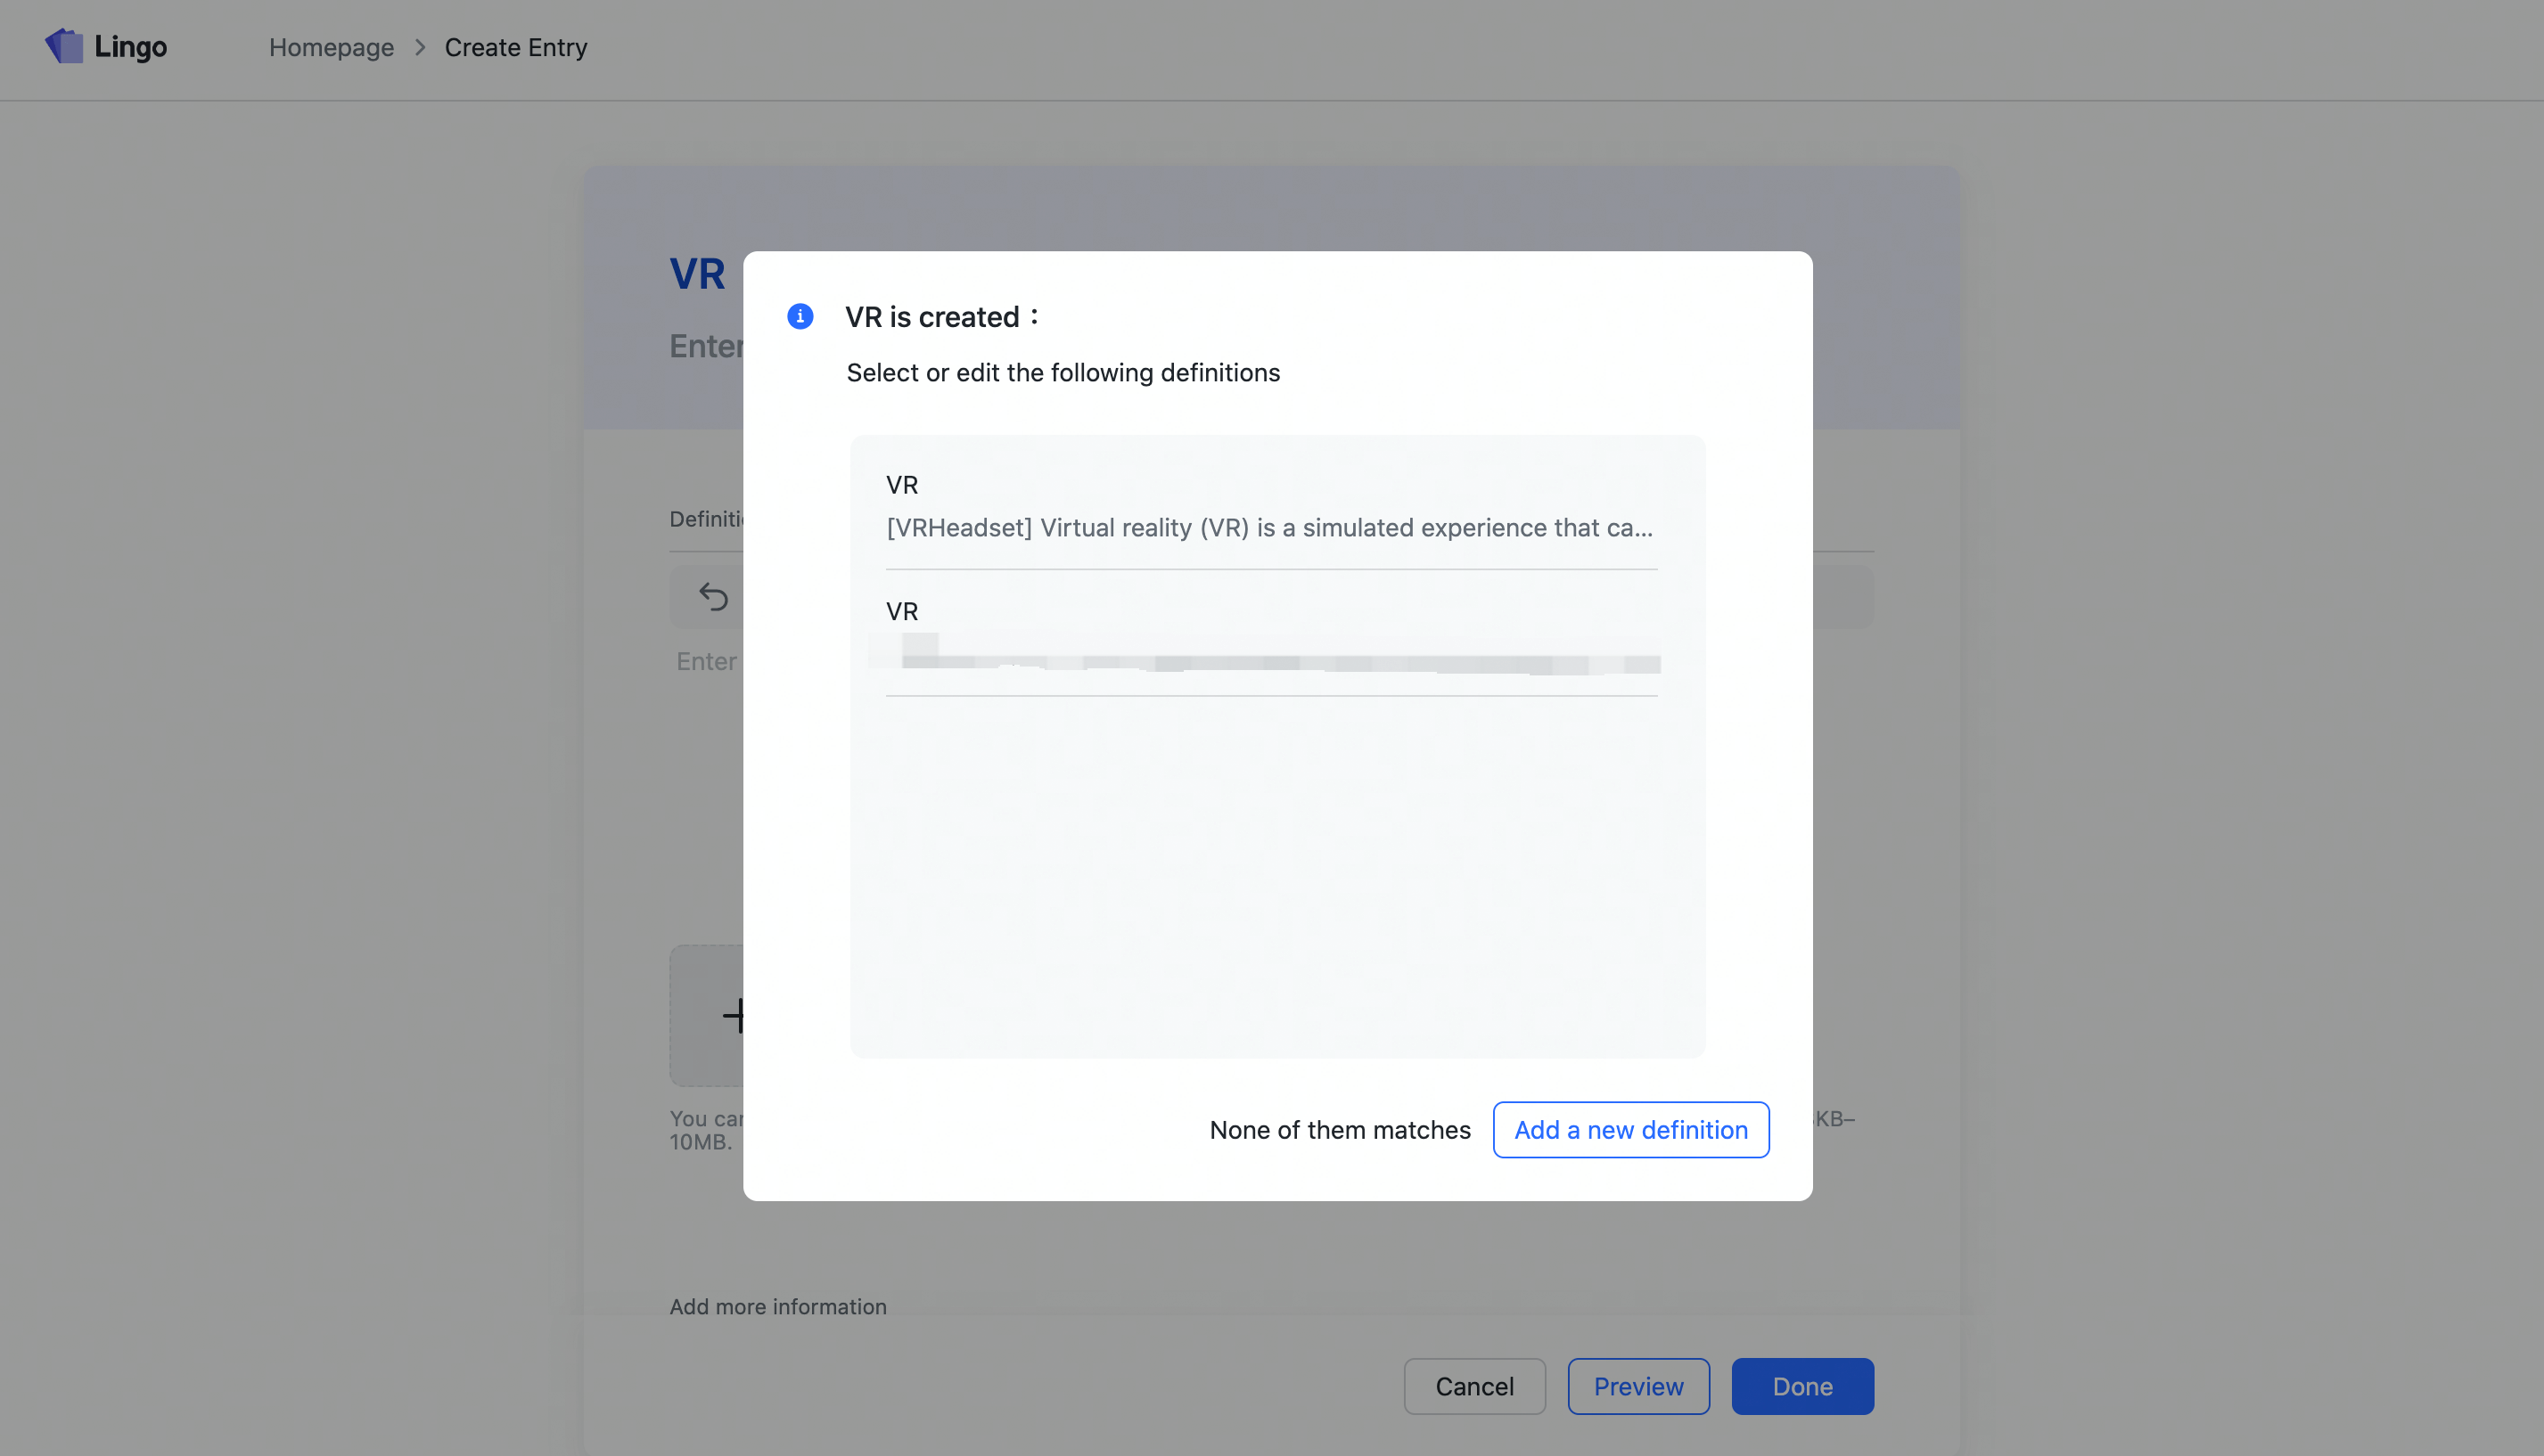Click the Preview button
The height and width of the screenshot is (1456, 2544).
coord(1637,1386)
